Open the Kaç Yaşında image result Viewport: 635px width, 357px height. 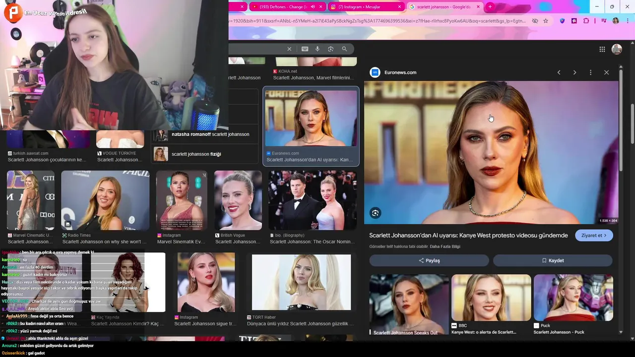[x=128, y=282]
